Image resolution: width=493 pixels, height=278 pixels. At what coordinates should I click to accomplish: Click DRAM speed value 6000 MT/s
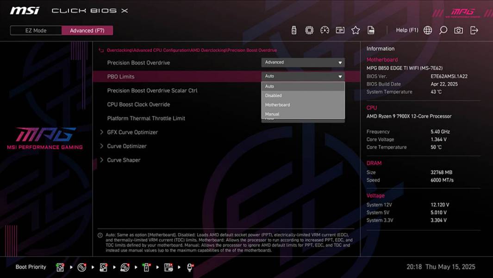click(442, 180)
